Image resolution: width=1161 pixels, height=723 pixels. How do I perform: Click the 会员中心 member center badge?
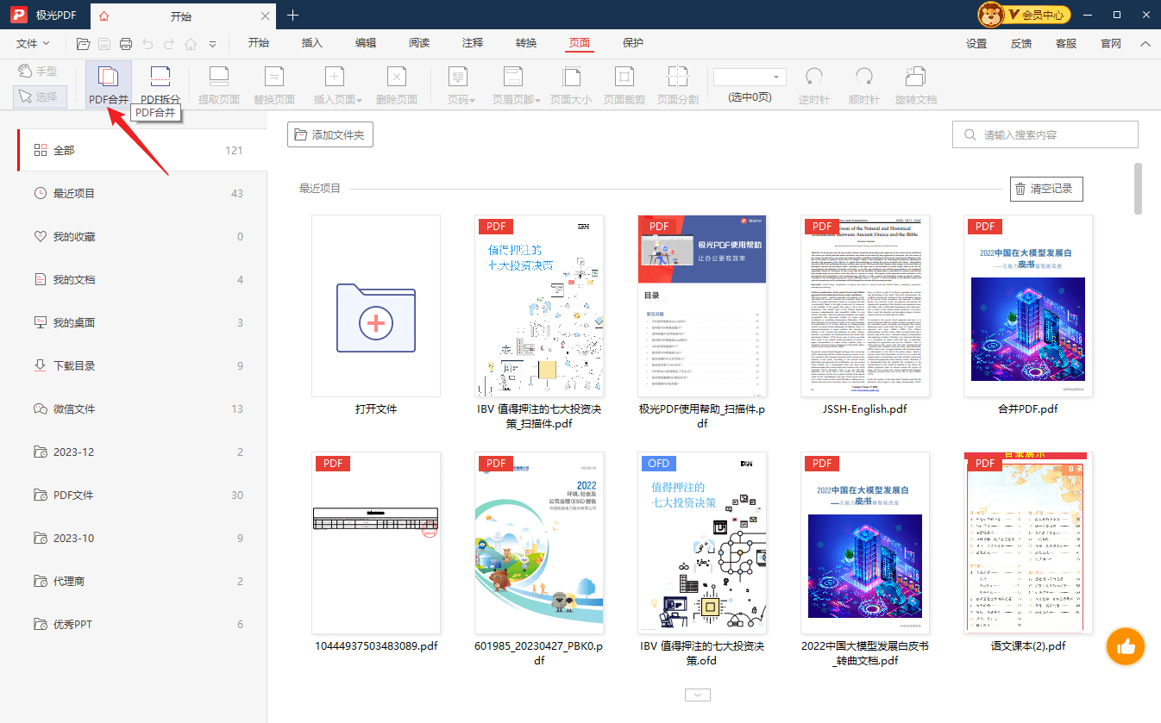pyautogui.click(x=1024, y=15)
